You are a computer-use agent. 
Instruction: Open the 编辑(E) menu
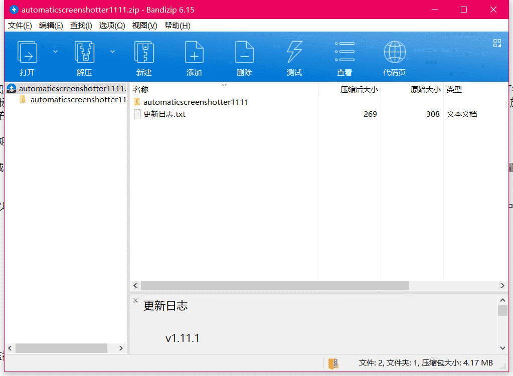51,26
